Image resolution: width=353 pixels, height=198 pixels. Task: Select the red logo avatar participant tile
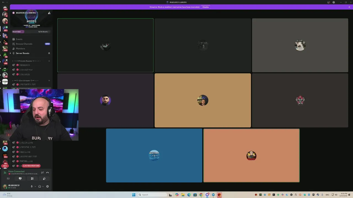click(300, 100)
